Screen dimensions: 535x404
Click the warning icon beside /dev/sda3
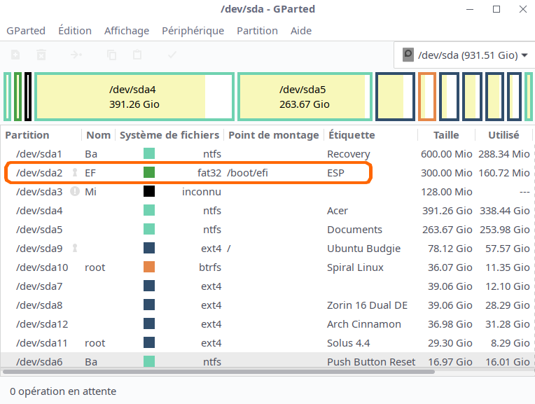(x=75, y=191)
